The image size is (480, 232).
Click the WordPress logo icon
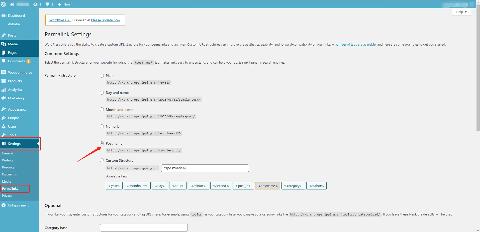pyautogui.click(x=4, y=4)
